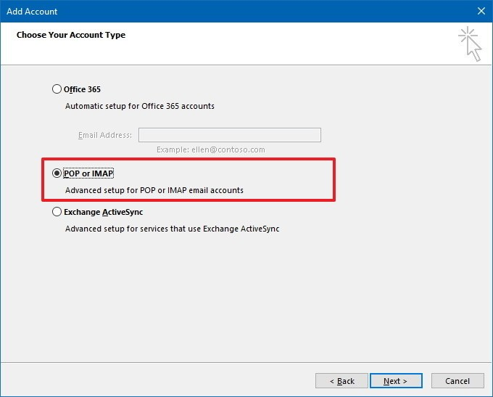Continue setup with the Next button

click(396, 381)
